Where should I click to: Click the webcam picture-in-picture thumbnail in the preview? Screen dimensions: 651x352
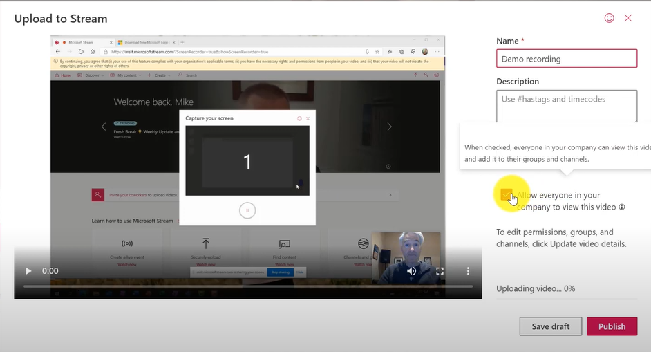tap(406, 258)
